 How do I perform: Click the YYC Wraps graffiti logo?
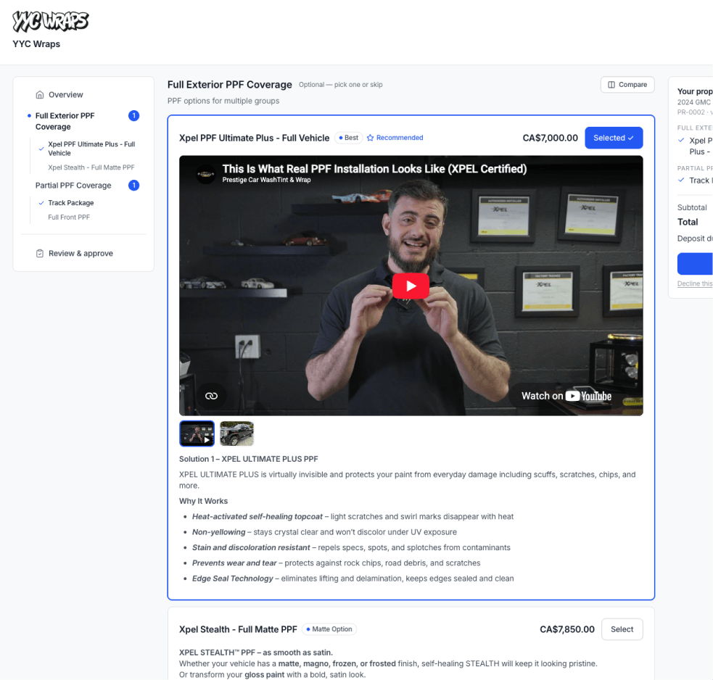[51, 21]
